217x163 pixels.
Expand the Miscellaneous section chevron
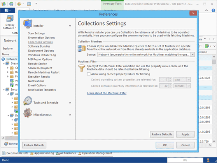pyautogui.click(x=70, y=115)
